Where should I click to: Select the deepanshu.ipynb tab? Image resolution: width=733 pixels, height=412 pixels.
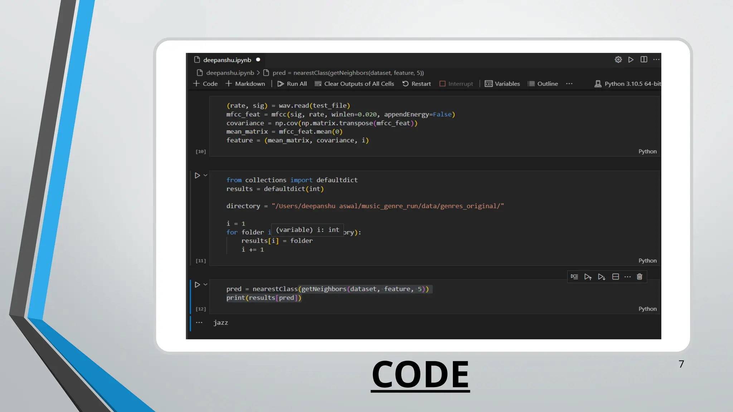227,60
